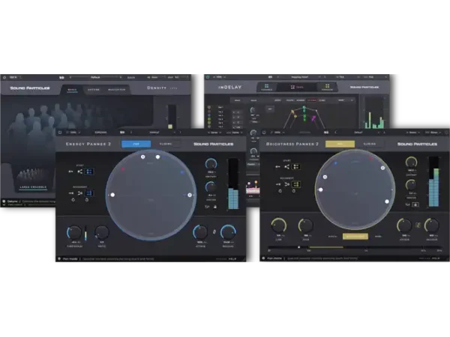Open the output format dropdown in Brightness Panner
450x337 pixels.
pos(433,133)
